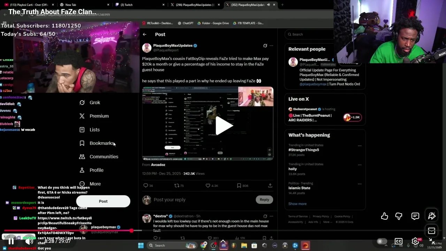Open File Explorer from the taskbar

[x=244, y=245]
